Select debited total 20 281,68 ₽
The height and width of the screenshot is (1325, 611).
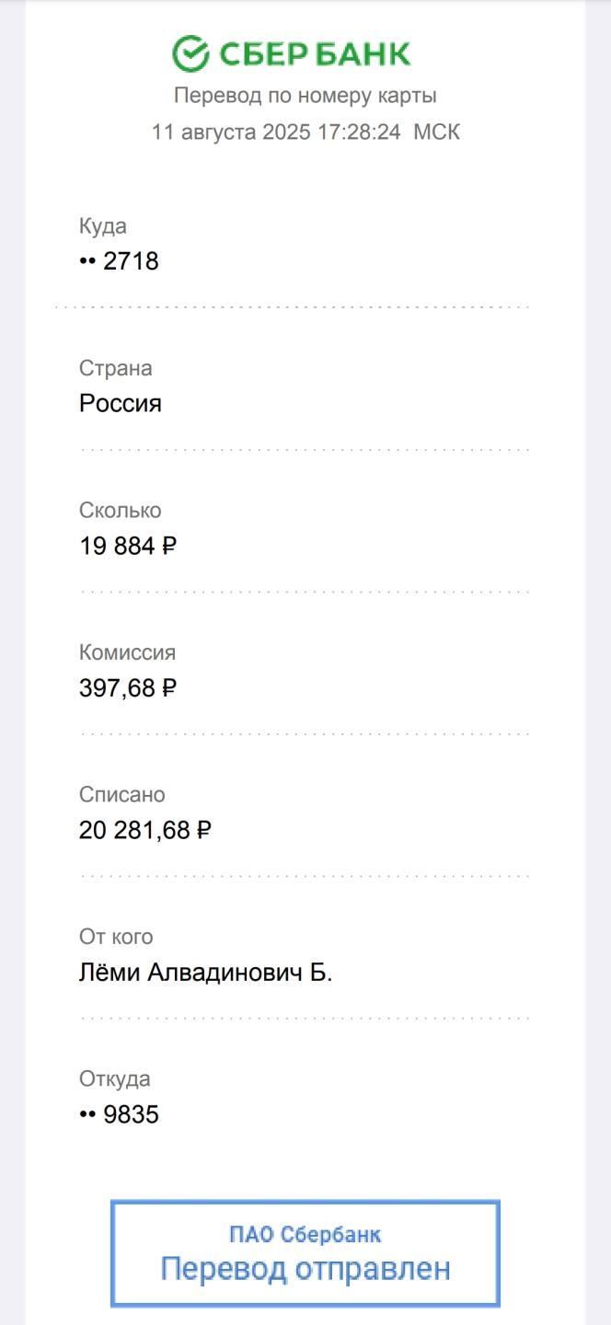(x=145, y=831)
